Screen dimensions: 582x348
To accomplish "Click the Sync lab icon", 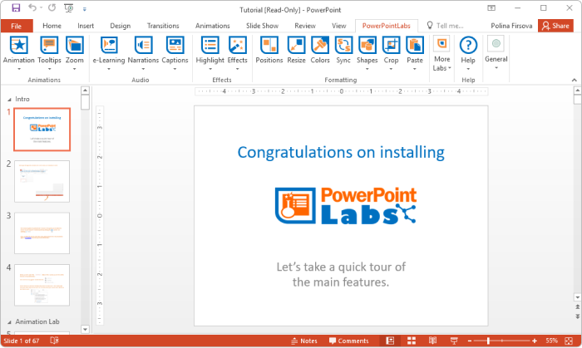I will 343,45.
